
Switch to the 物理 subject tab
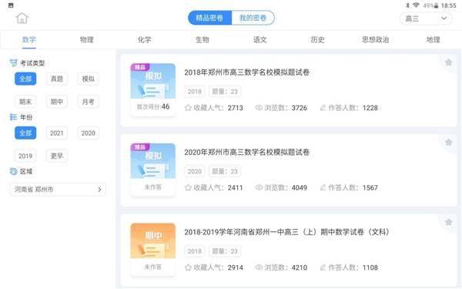pyautogui.click(x=86, y=39)
